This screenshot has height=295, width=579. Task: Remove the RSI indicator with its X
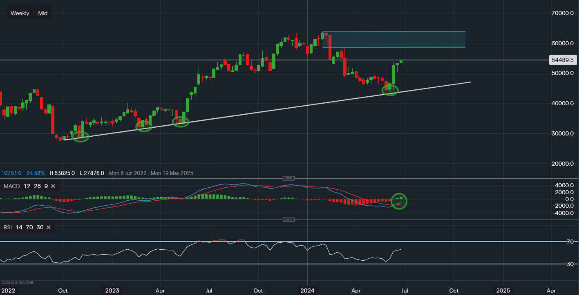tap(49, 227)
